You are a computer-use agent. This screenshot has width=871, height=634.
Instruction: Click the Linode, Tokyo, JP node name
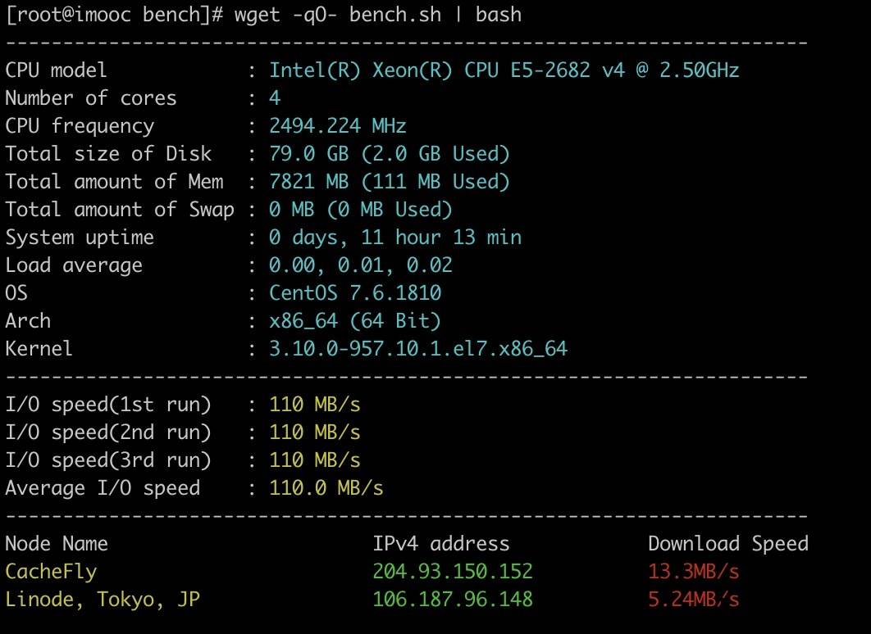click(x=103, y=600)
